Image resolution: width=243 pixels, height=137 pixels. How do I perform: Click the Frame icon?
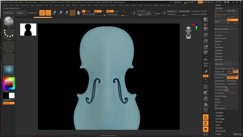tap(206, 87)
